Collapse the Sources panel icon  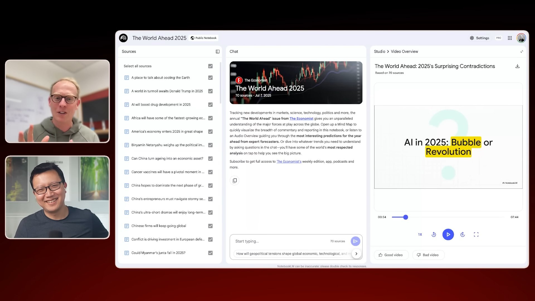[x=218, y=52]
